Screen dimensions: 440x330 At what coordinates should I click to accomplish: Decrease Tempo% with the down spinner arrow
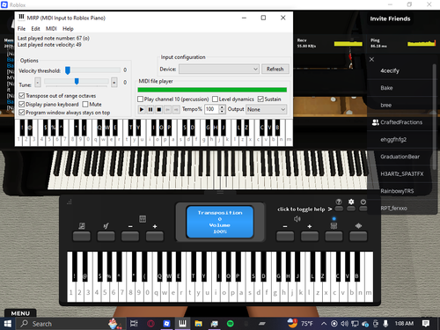[222, 112]
